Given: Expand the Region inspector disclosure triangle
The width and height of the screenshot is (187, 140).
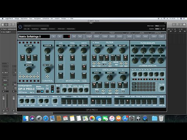Looking at the screenshot, I should [2, 29].
